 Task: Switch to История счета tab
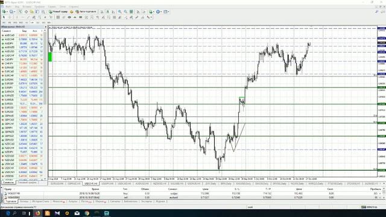click(40, 201)
